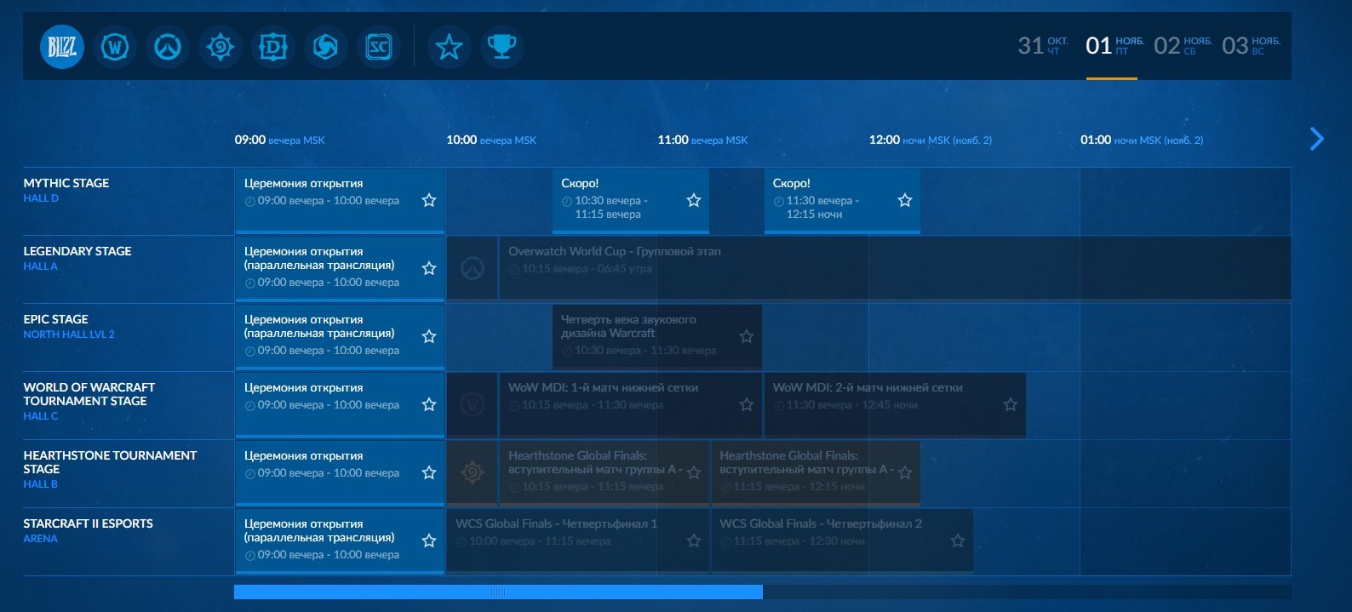Favorite StarCraft II Esports Церемония открытия

coord(429,541)
